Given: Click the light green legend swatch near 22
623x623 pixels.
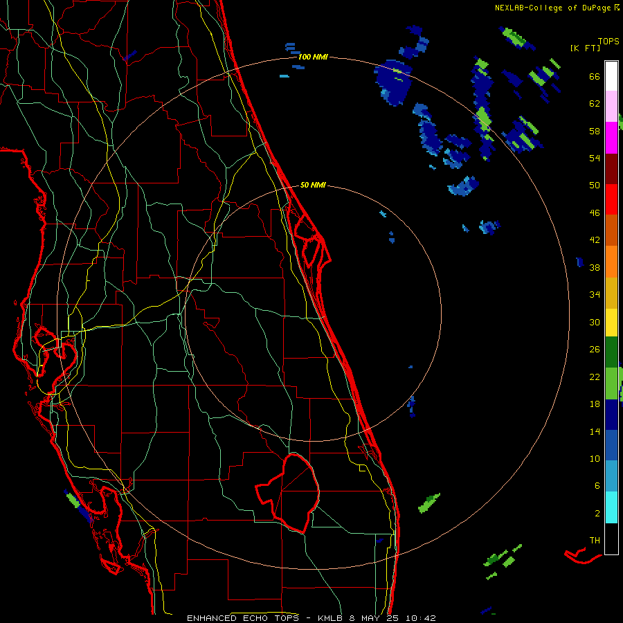Looking at the screenshot, I should (x=611, y=383).
